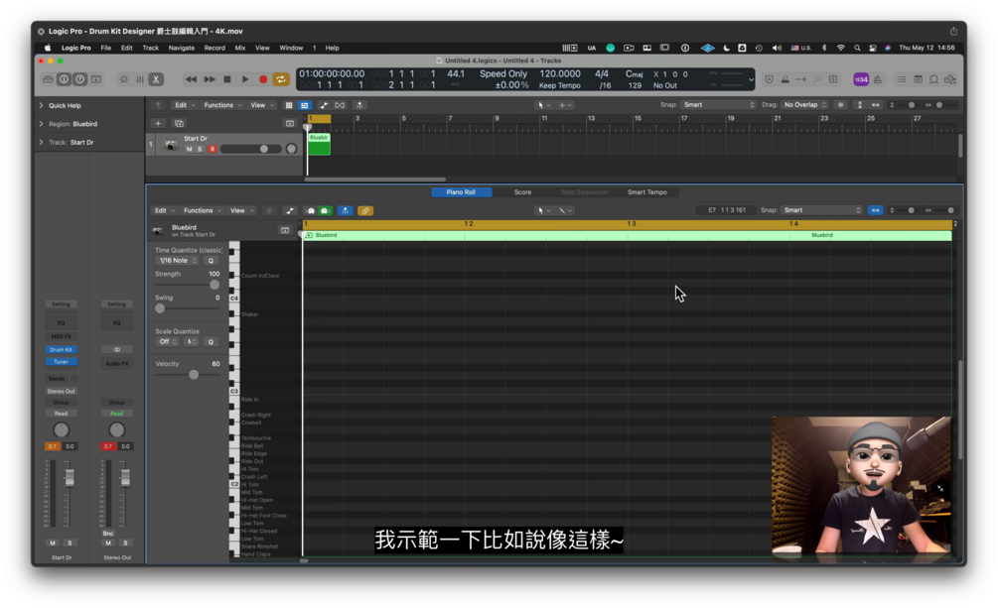Open the Library panel icon
Screen dimensions: 998x608
pos(48,79)
